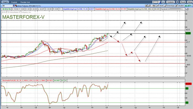Open the Style menu
193x109 pixels.
(x=160, y=6)
